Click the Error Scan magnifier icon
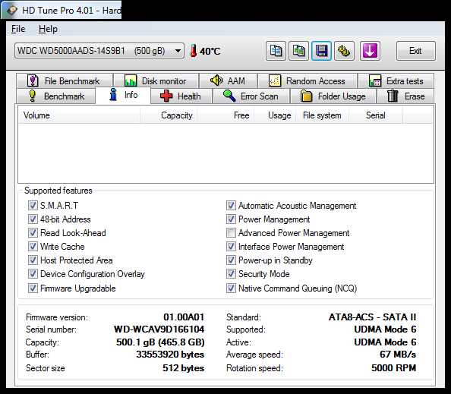The height and width of the screenshot is (394, 451). tap(229, 96)
